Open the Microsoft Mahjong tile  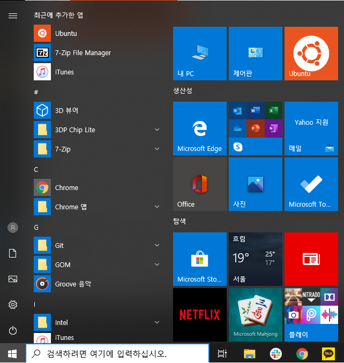(256, 315)
